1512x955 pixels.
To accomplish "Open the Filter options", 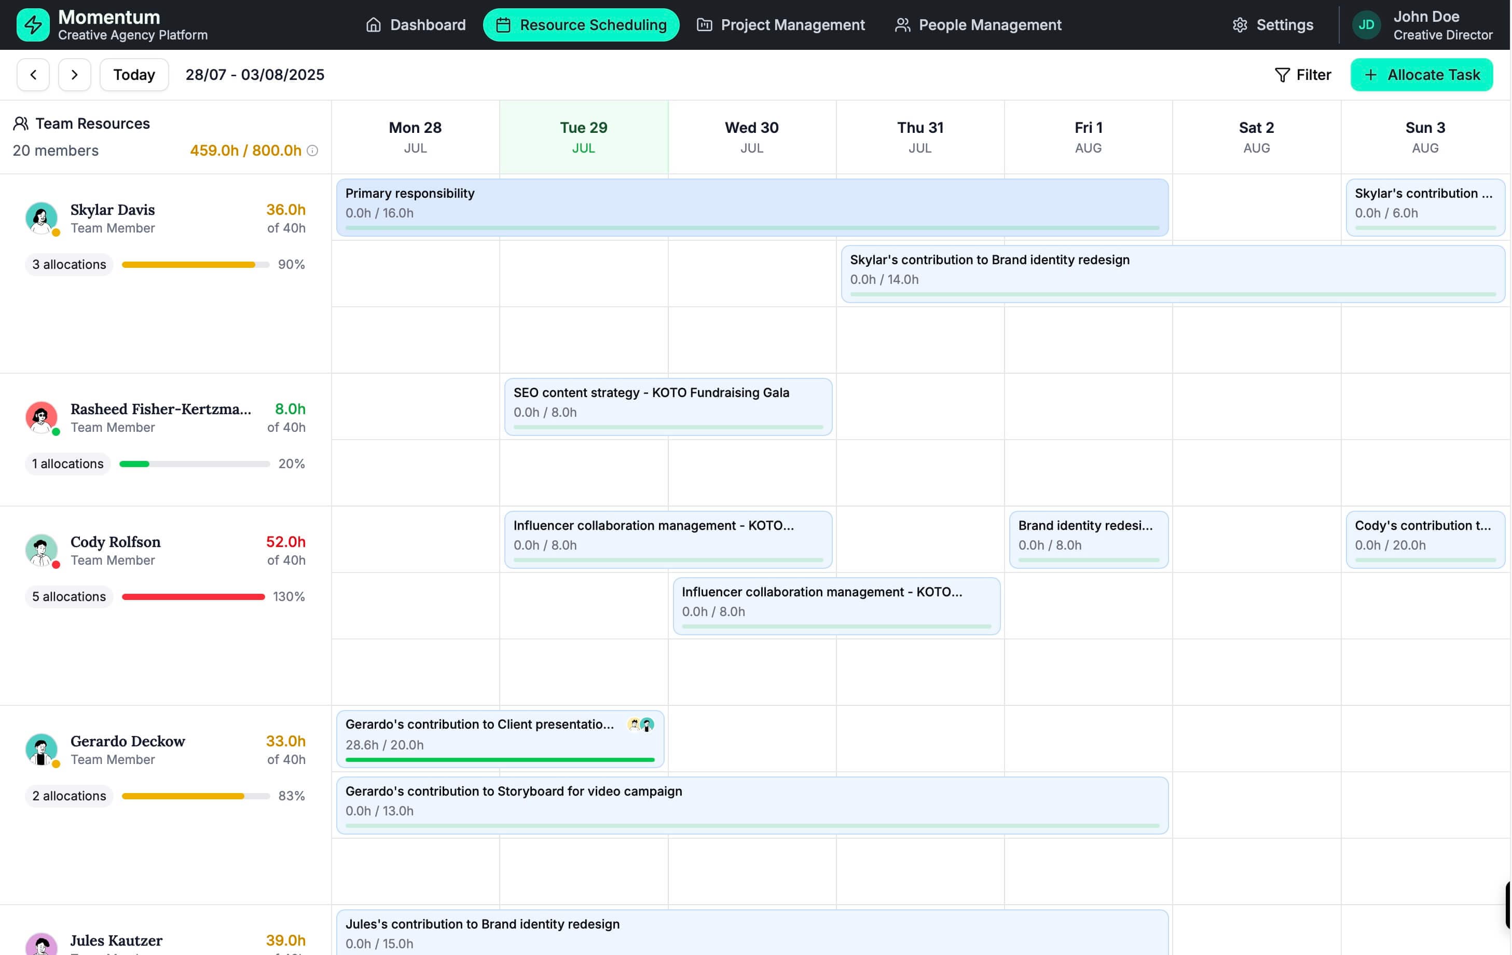I will coord(1303,75).
